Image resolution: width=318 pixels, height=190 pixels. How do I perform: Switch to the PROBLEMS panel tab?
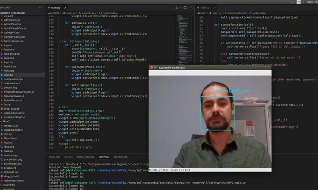click(54, 157)
